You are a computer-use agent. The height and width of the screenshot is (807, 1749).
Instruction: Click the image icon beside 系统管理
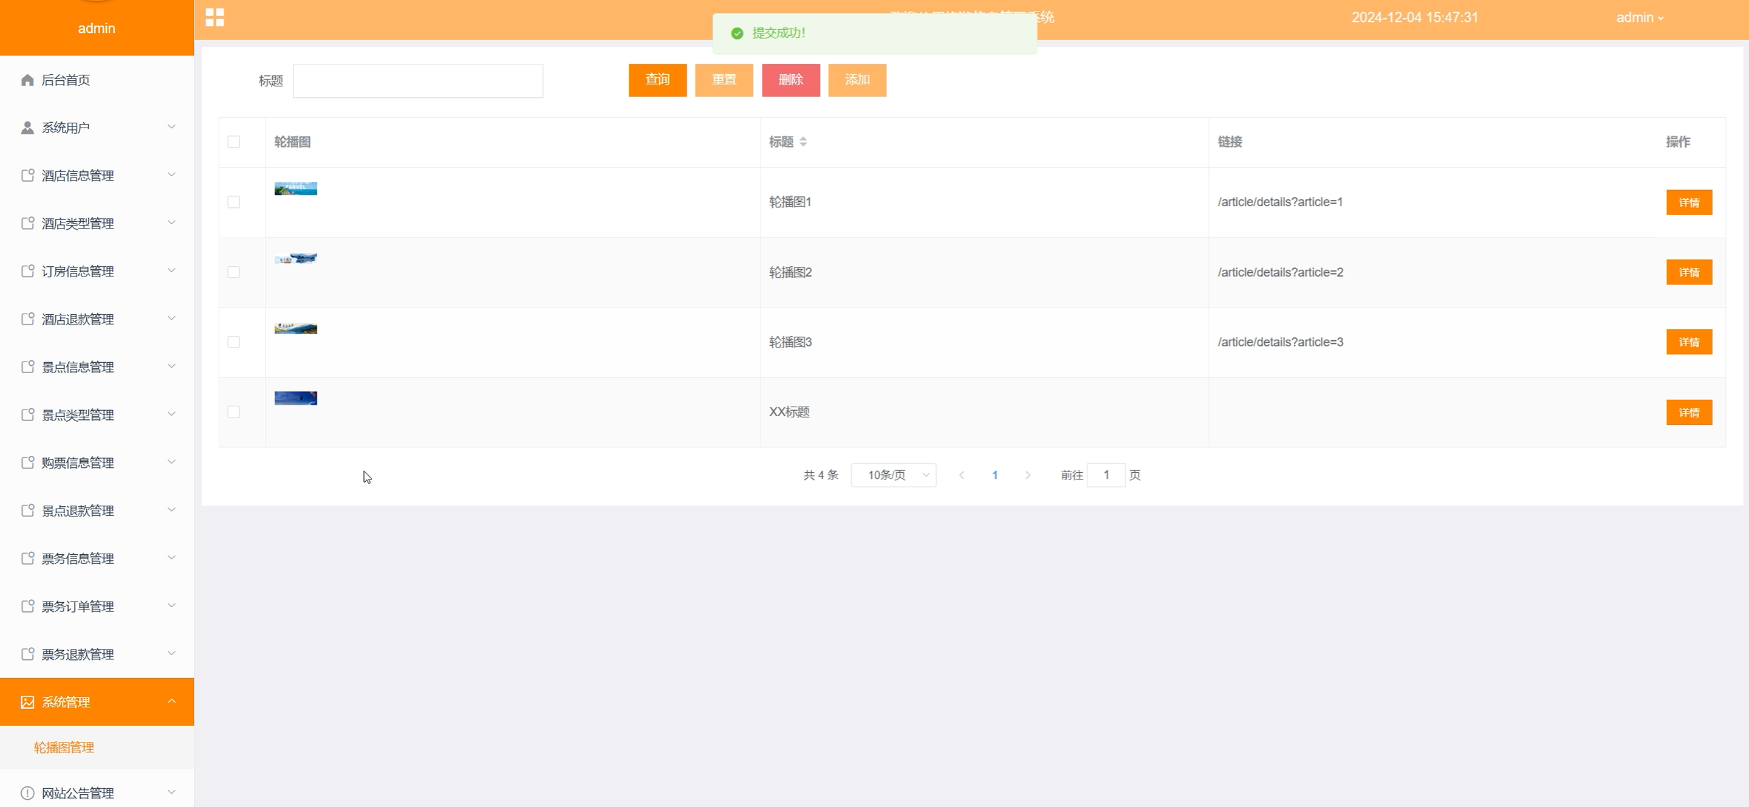(27, 702)
